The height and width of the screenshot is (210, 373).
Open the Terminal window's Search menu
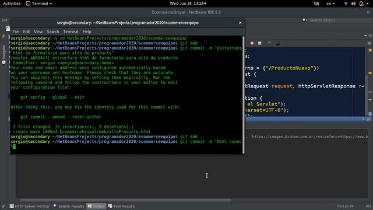coord(53,32)
